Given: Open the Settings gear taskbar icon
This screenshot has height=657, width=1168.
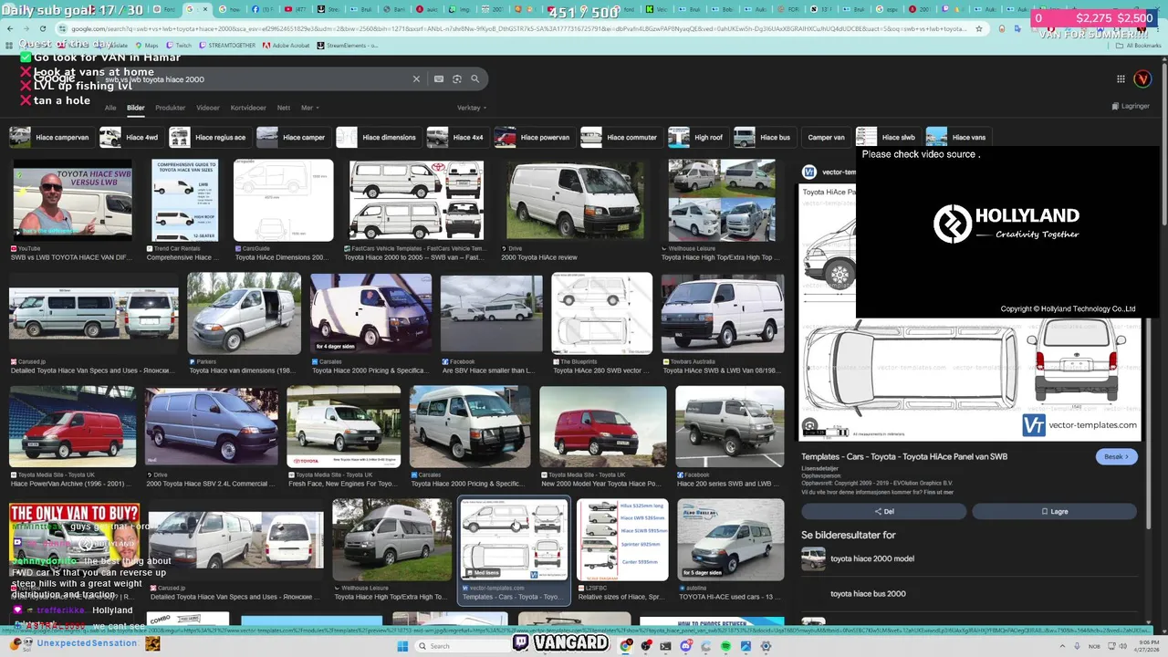Looking at the screenshot, I should click(x=766, y=646).
